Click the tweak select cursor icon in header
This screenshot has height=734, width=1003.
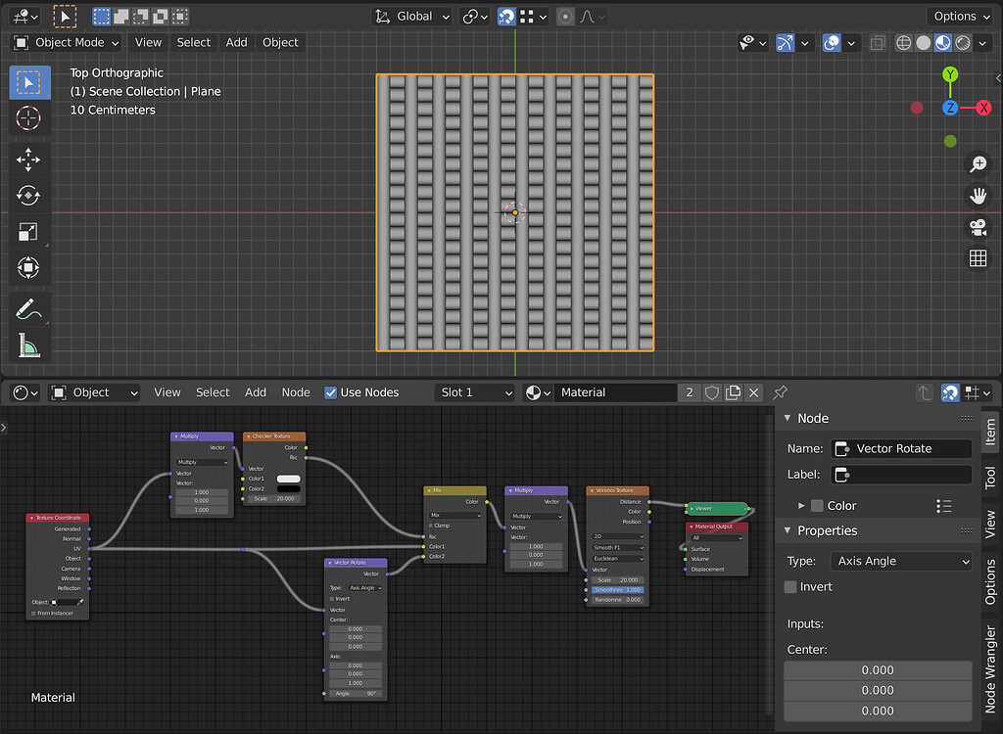[65, 17]
